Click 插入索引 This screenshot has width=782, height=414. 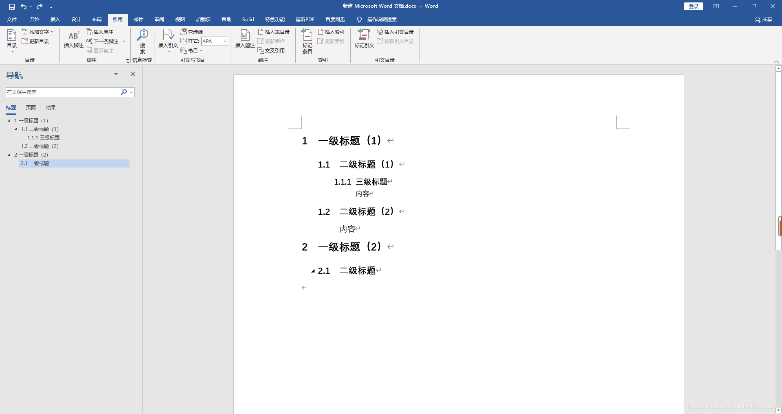[331, 32]
